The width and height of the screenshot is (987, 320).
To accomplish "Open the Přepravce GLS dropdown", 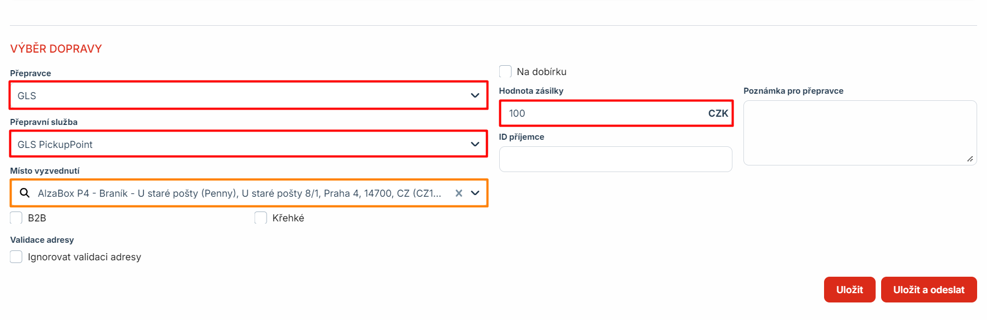I will (x=249, y=96).
